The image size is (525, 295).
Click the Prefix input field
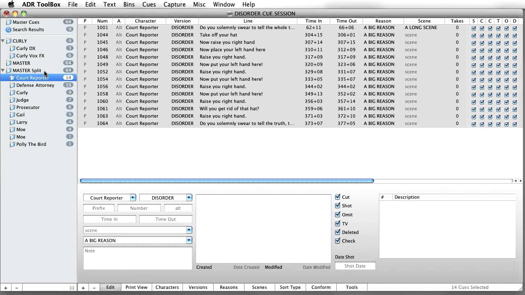(x=99, y=208)
